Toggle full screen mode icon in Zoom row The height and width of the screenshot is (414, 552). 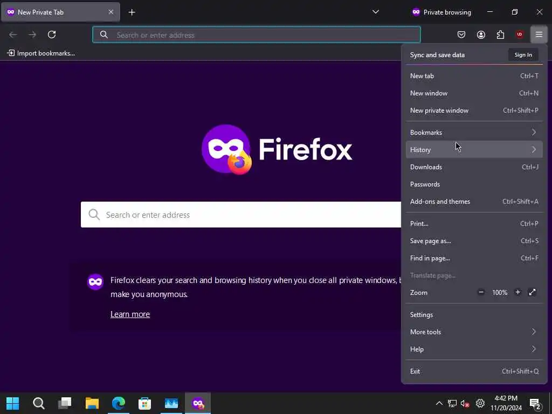coord(532,292)
